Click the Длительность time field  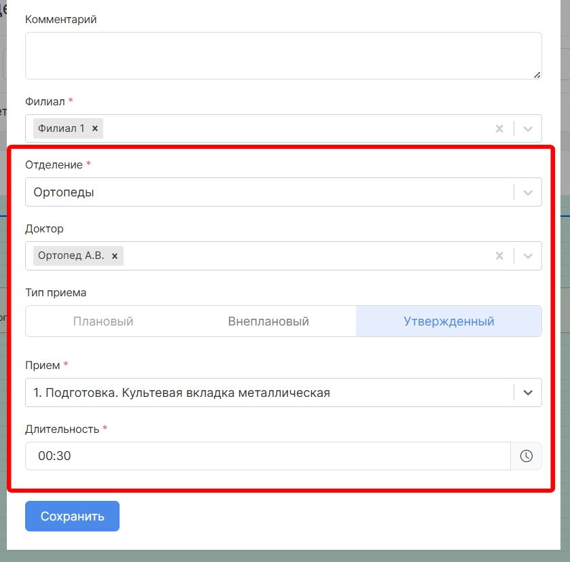coord(265,456)
